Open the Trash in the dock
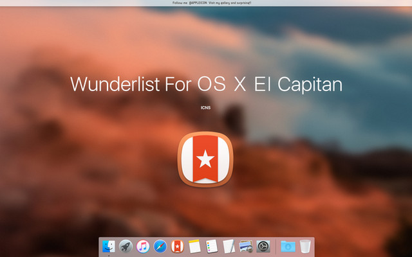The height and width of the screenshot is (257, 412). coord(305,246)
